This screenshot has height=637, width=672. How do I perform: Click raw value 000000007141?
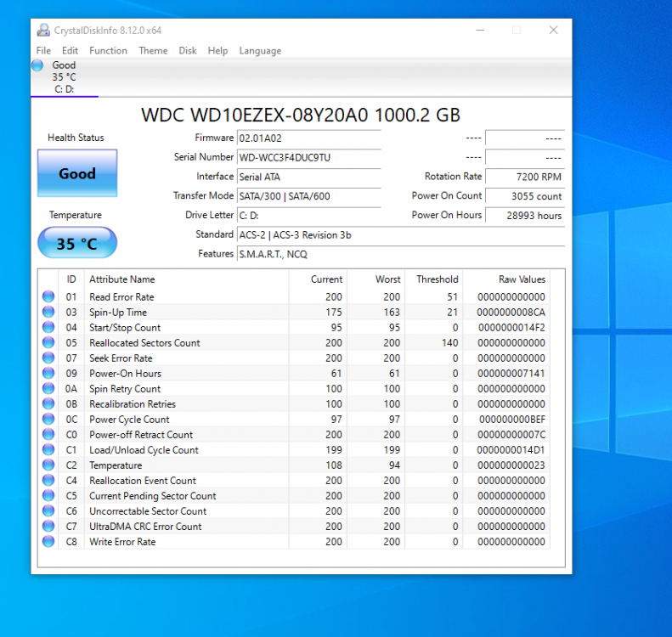511,374
